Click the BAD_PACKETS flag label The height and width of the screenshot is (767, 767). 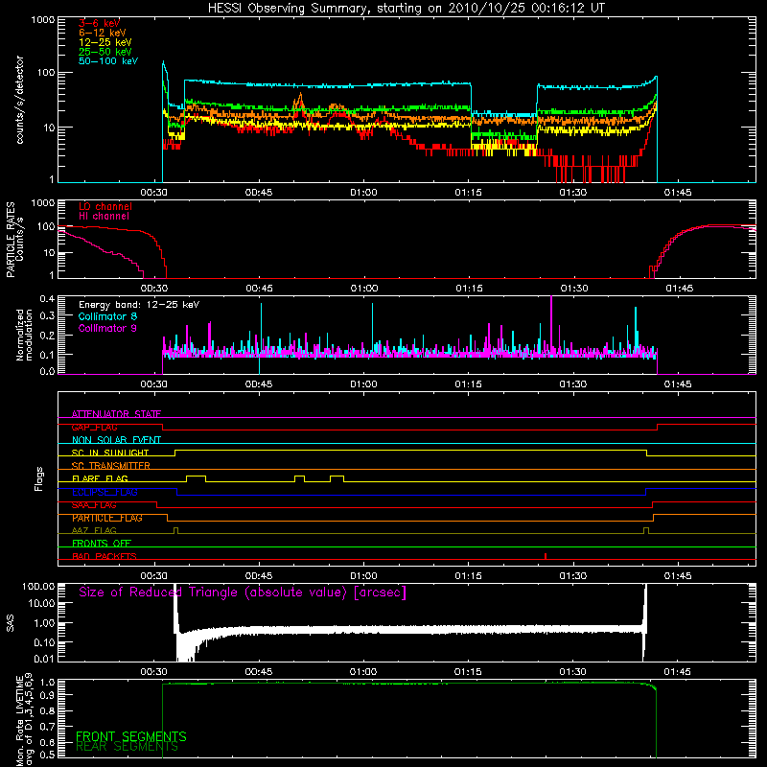pos(105,556)
